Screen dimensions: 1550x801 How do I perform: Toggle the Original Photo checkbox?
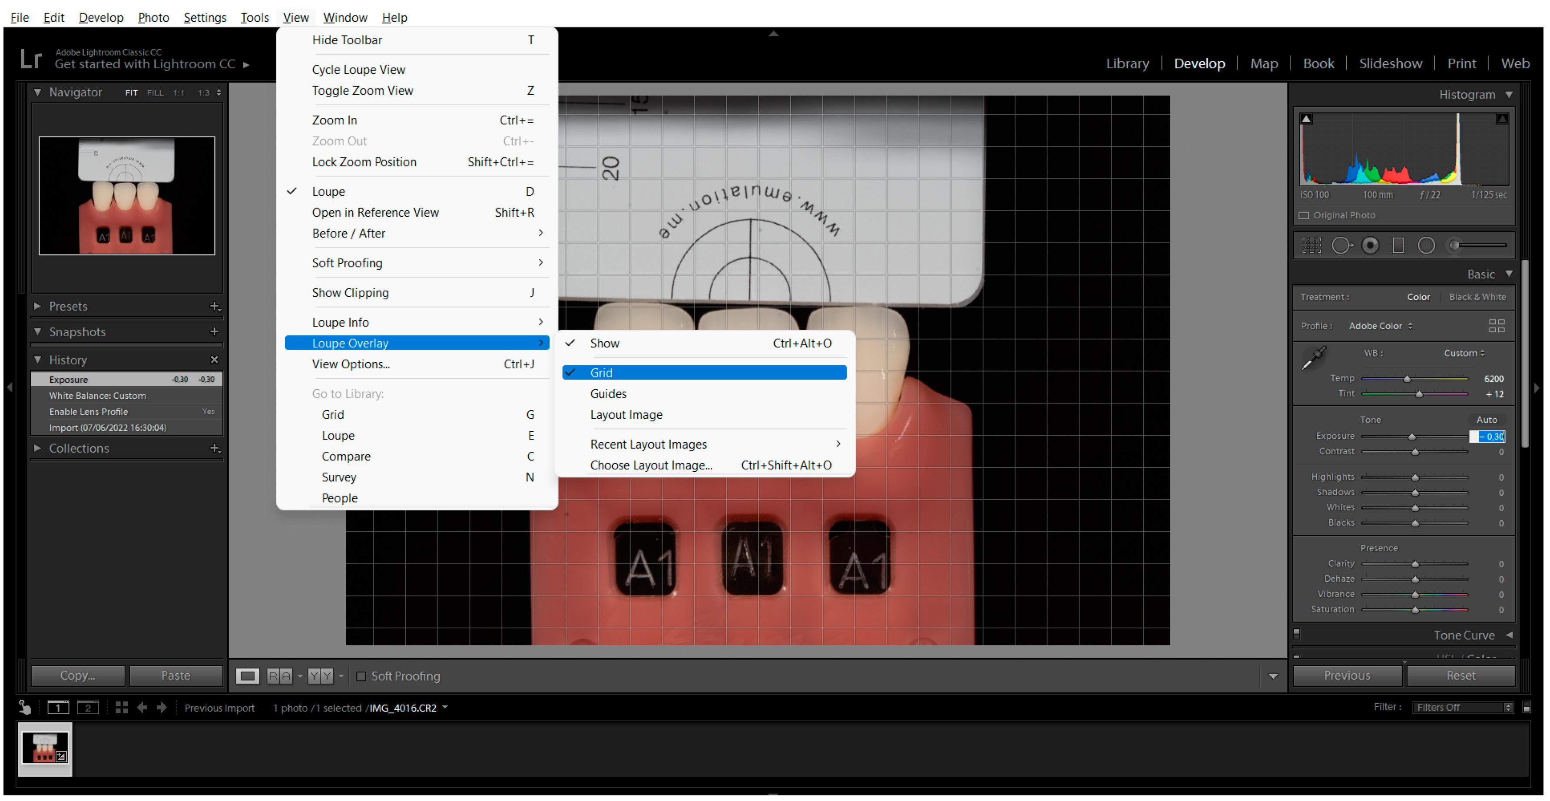1304,215
